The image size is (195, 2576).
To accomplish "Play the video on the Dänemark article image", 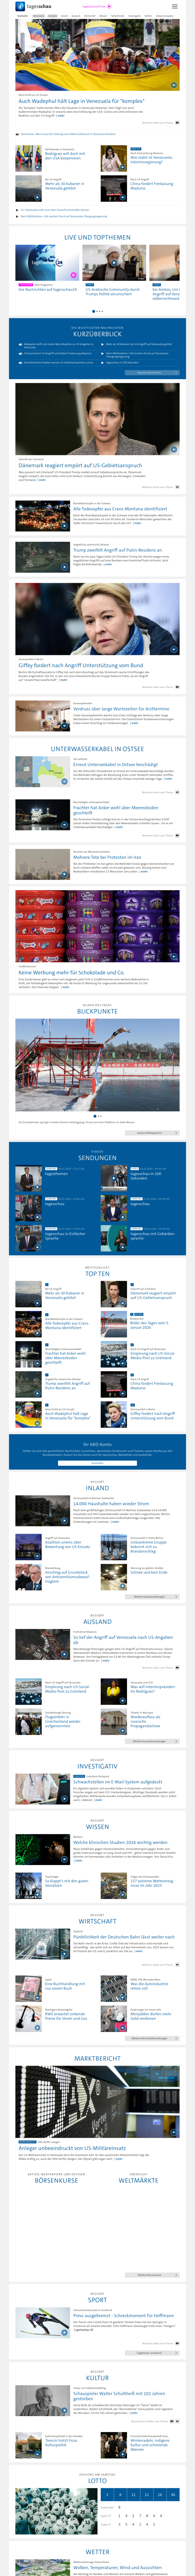I will point(173,448).
